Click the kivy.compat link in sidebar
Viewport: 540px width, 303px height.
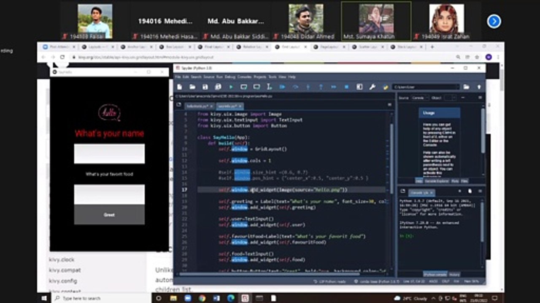(x=65, y=270)
